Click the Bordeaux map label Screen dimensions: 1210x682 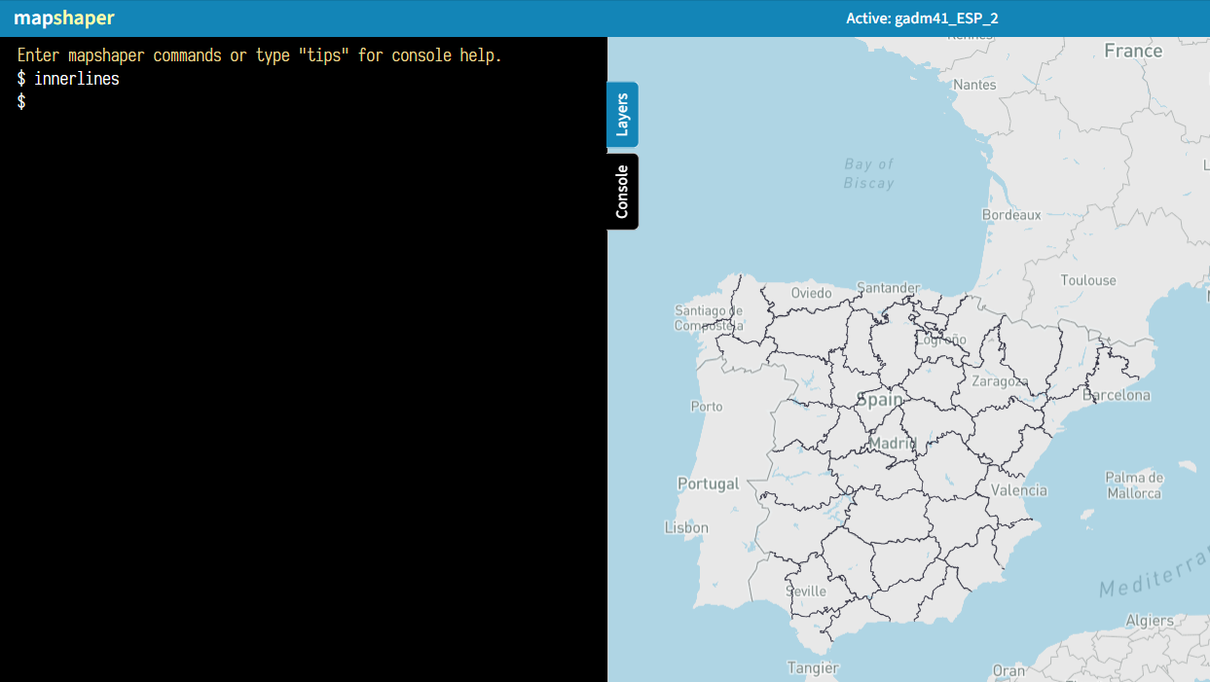1011,215
